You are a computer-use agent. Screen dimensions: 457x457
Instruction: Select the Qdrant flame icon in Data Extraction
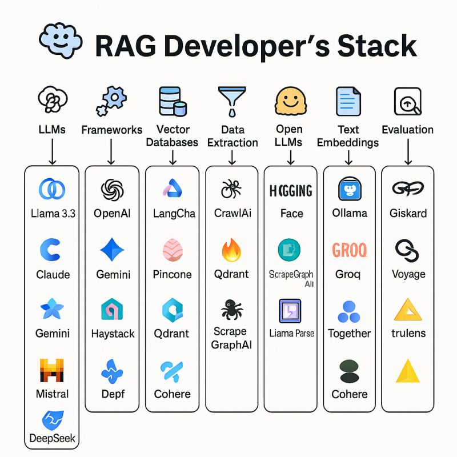[231, 250]
